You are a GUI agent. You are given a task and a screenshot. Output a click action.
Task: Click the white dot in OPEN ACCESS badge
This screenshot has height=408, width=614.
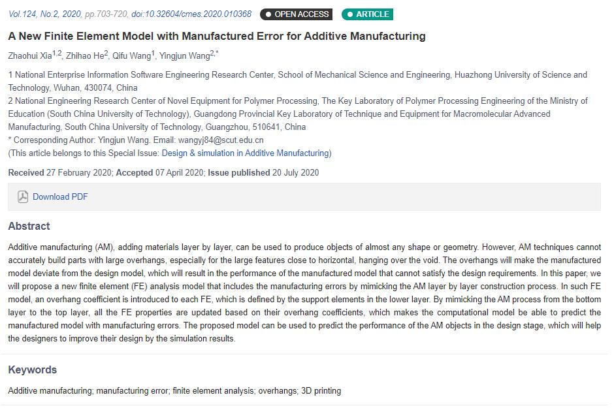pyautogui.click(x=268, y=14)
